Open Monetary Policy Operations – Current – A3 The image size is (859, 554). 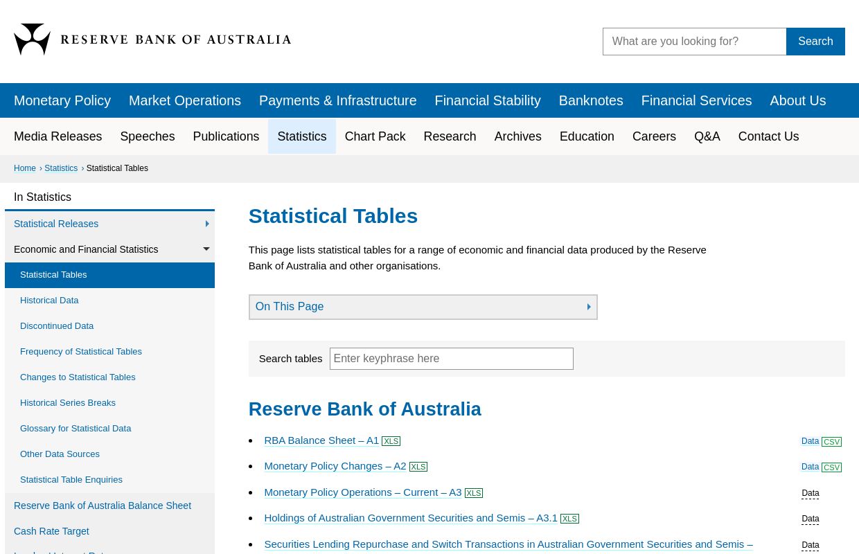(x=363, y=492)
